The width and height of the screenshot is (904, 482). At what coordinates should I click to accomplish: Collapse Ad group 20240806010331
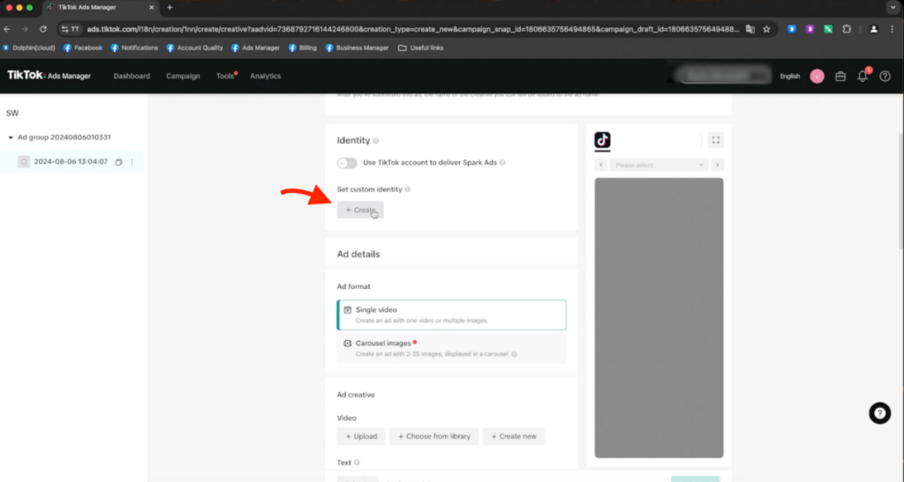pos(11,137)
